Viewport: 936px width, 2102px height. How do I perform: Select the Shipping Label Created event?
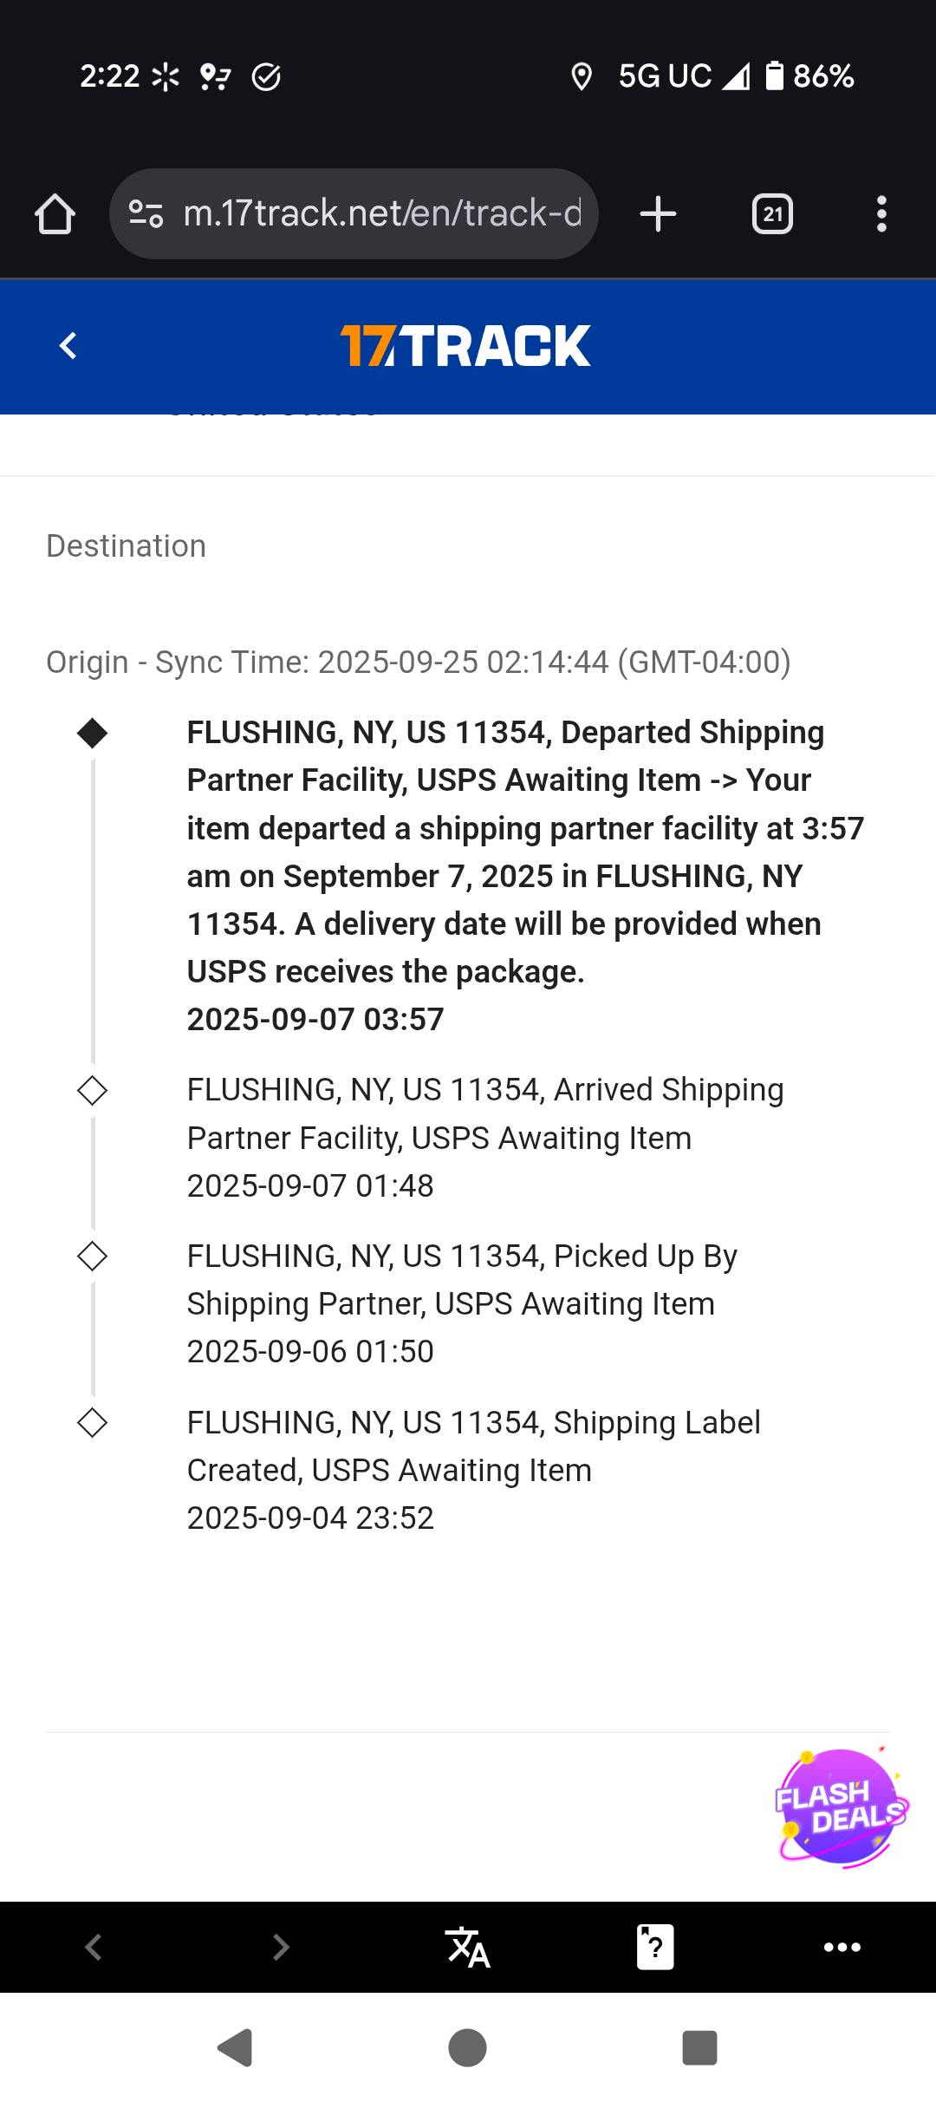point(475,1470)
